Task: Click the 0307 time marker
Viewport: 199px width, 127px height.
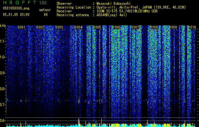Action: point(135,27)
